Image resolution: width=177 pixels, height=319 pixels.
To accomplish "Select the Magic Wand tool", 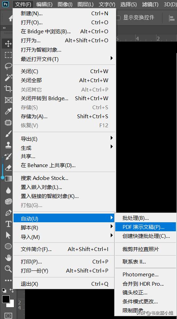I will (8, 78).
